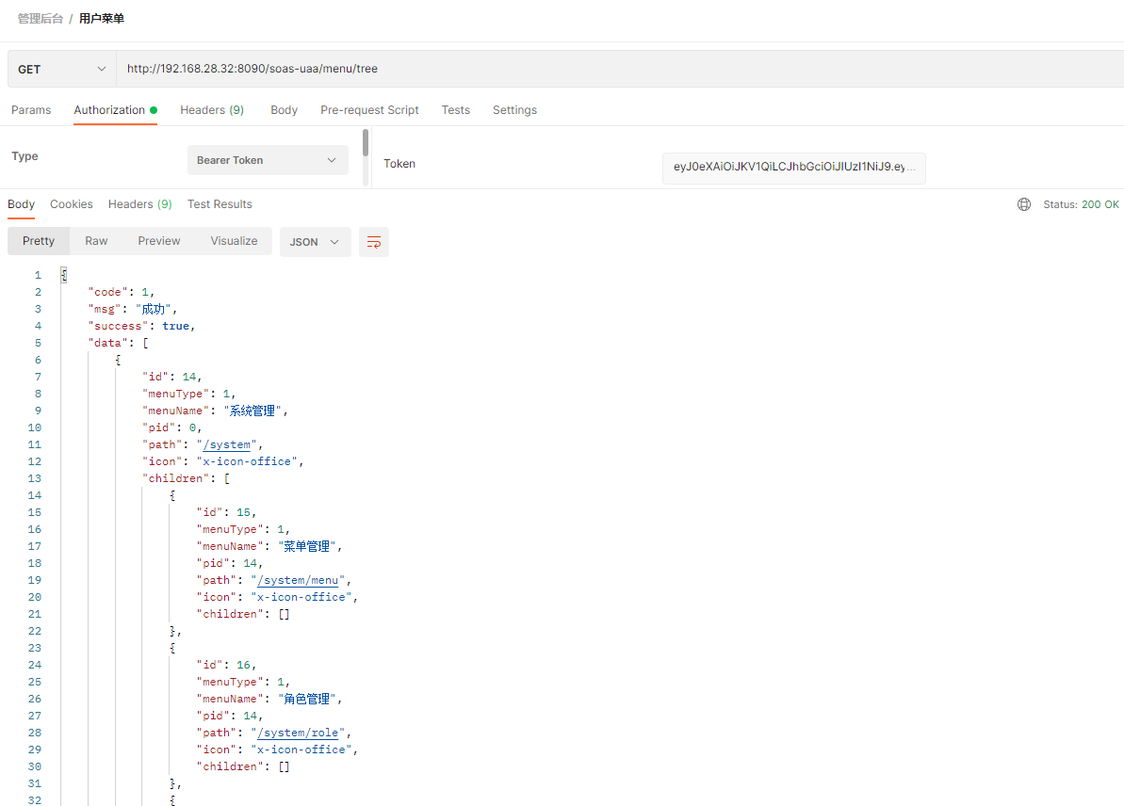Screen dimensions: 1124x806
Task: Click the wrap lines icon in response toolbar
Action: coord(374,242)
